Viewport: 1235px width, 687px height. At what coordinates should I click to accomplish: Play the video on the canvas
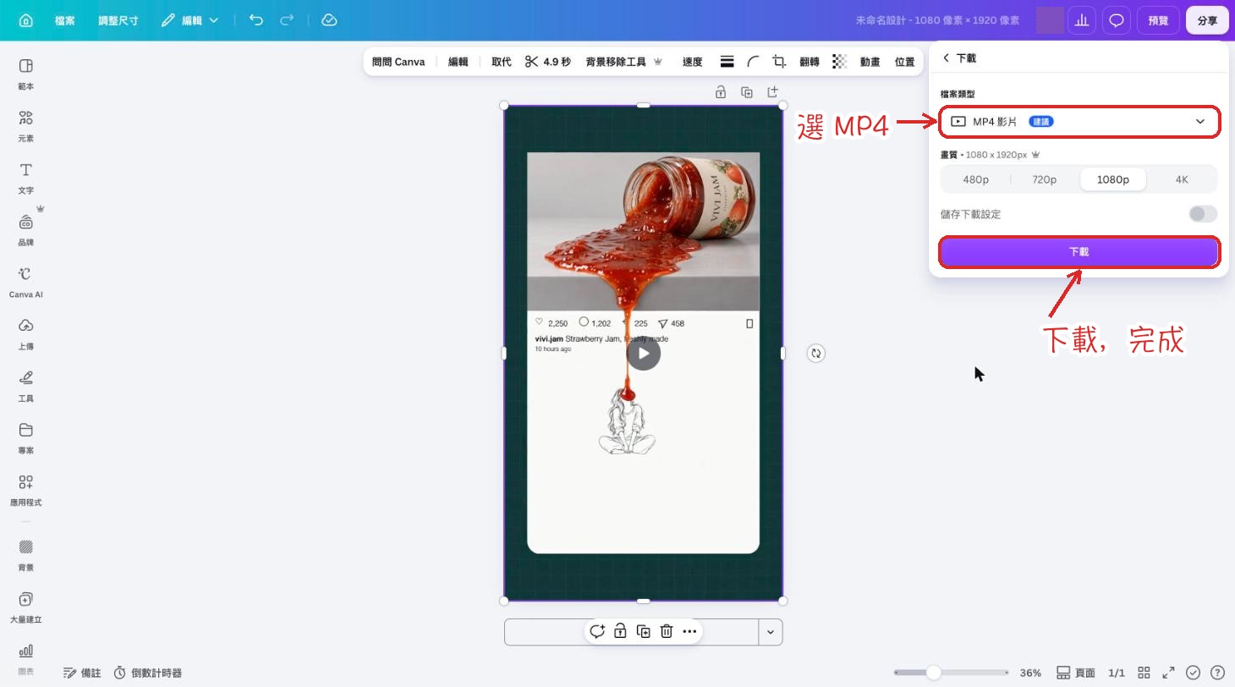(643, 354)
